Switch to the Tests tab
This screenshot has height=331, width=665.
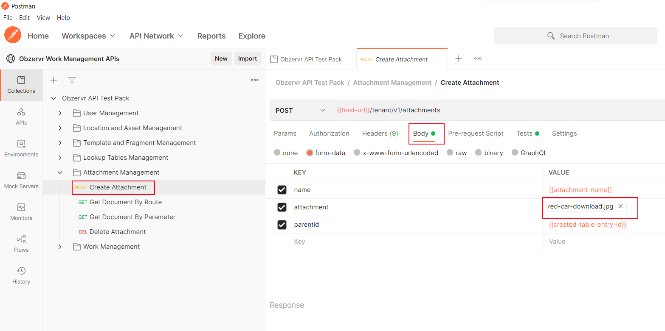coord(528,134)
